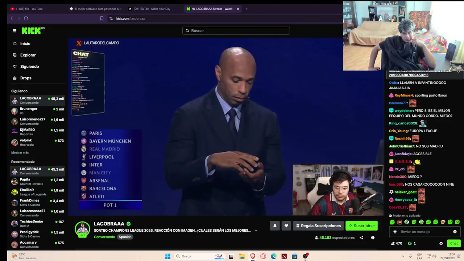Expand the stream title details chevron
464x261 pixels.
[256, 231]
